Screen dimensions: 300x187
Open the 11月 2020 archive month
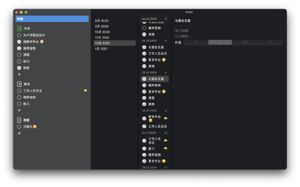pos(114,37)
